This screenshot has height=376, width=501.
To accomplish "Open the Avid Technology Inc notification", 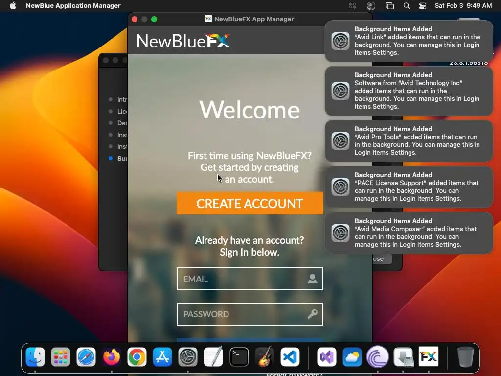I will (409, 91).
